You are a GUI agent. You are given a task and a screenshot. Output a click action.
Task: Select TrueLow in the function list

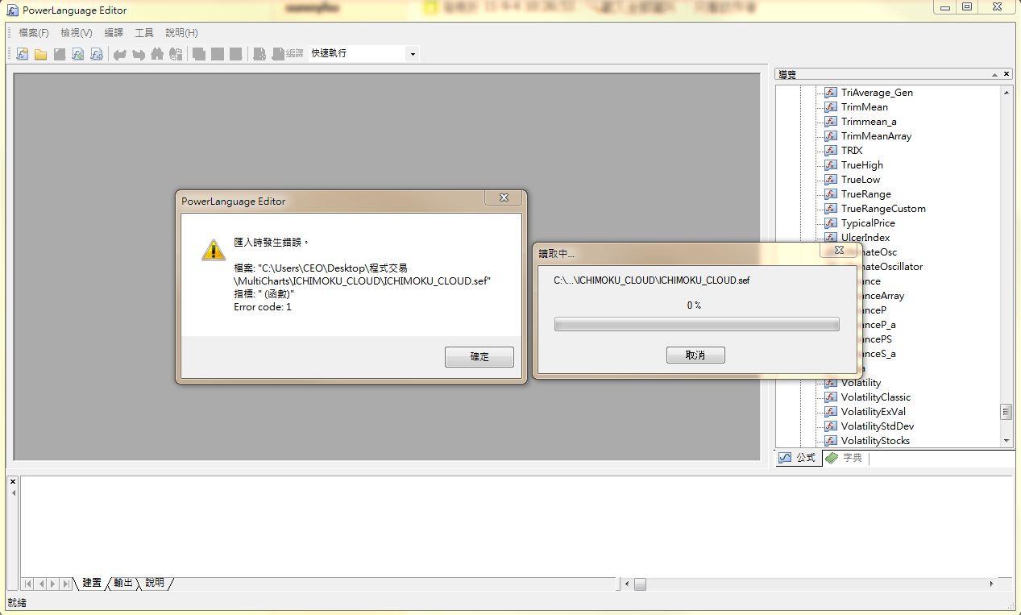861,180
